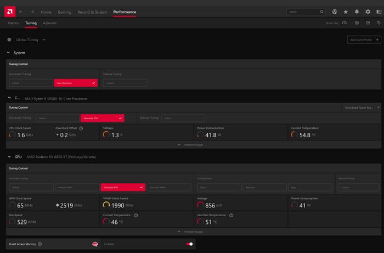Select Overclock CPU tuning option
Screen dimensions: 384x253
point(103,118)
